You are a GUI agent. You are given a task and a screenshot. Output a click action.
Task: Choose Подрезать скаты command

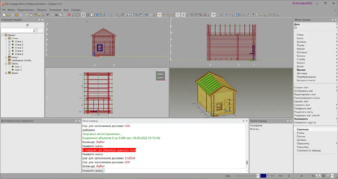point(304,112)
